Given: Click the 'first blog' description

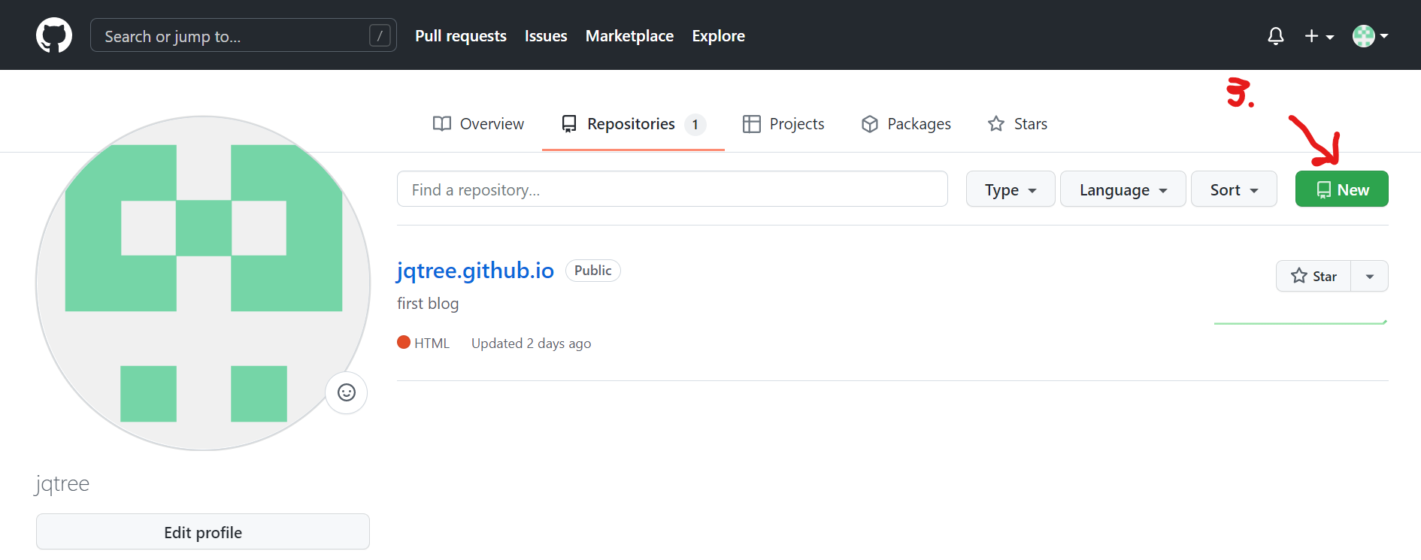Looking at the screenshot, I should pyautogui.click(x=428, y=304).
